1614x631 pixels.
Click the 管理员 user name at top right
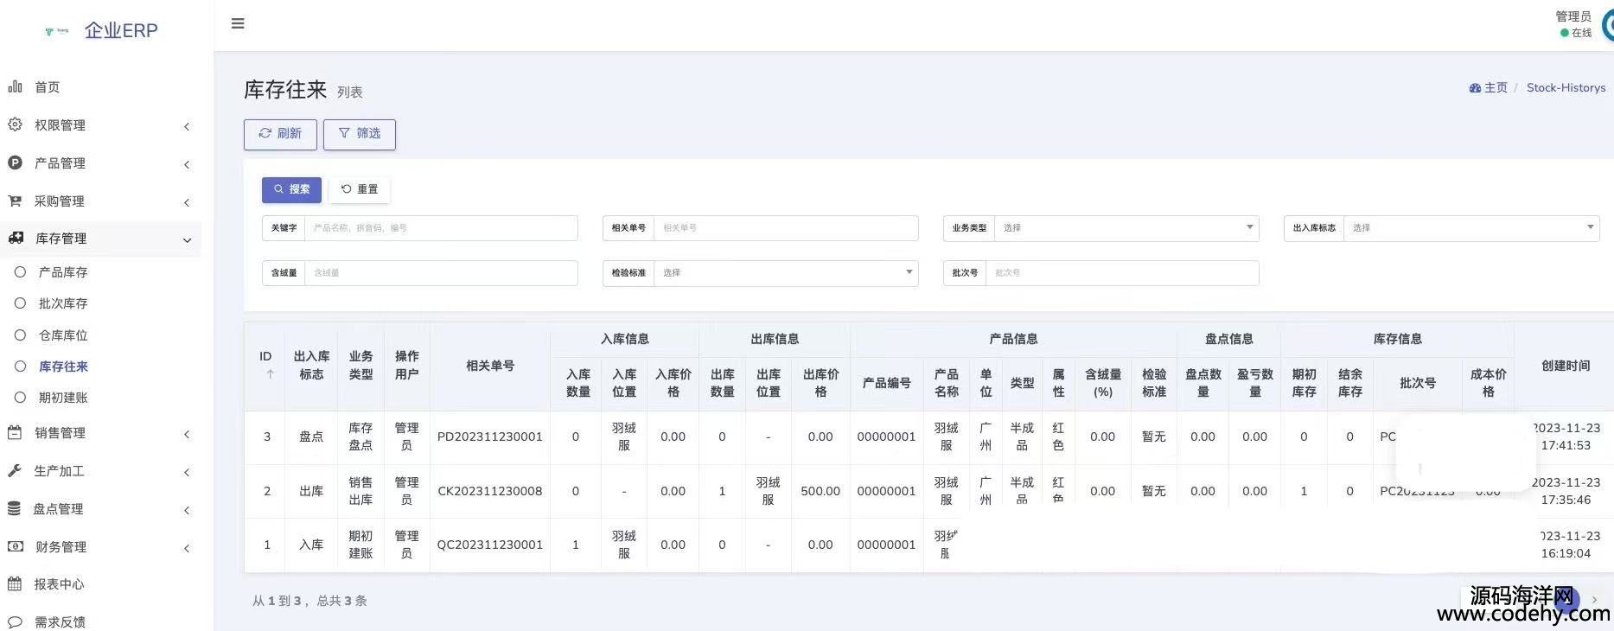pyautogui.click(x=1573, y=16)
